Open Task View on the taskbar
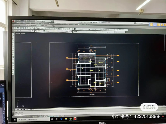Screen dimensions: 166x124 56,119
